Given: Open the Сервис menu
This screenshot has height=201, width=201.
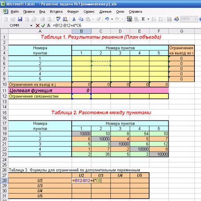Looking at the screenshot, I should (89, 12).
